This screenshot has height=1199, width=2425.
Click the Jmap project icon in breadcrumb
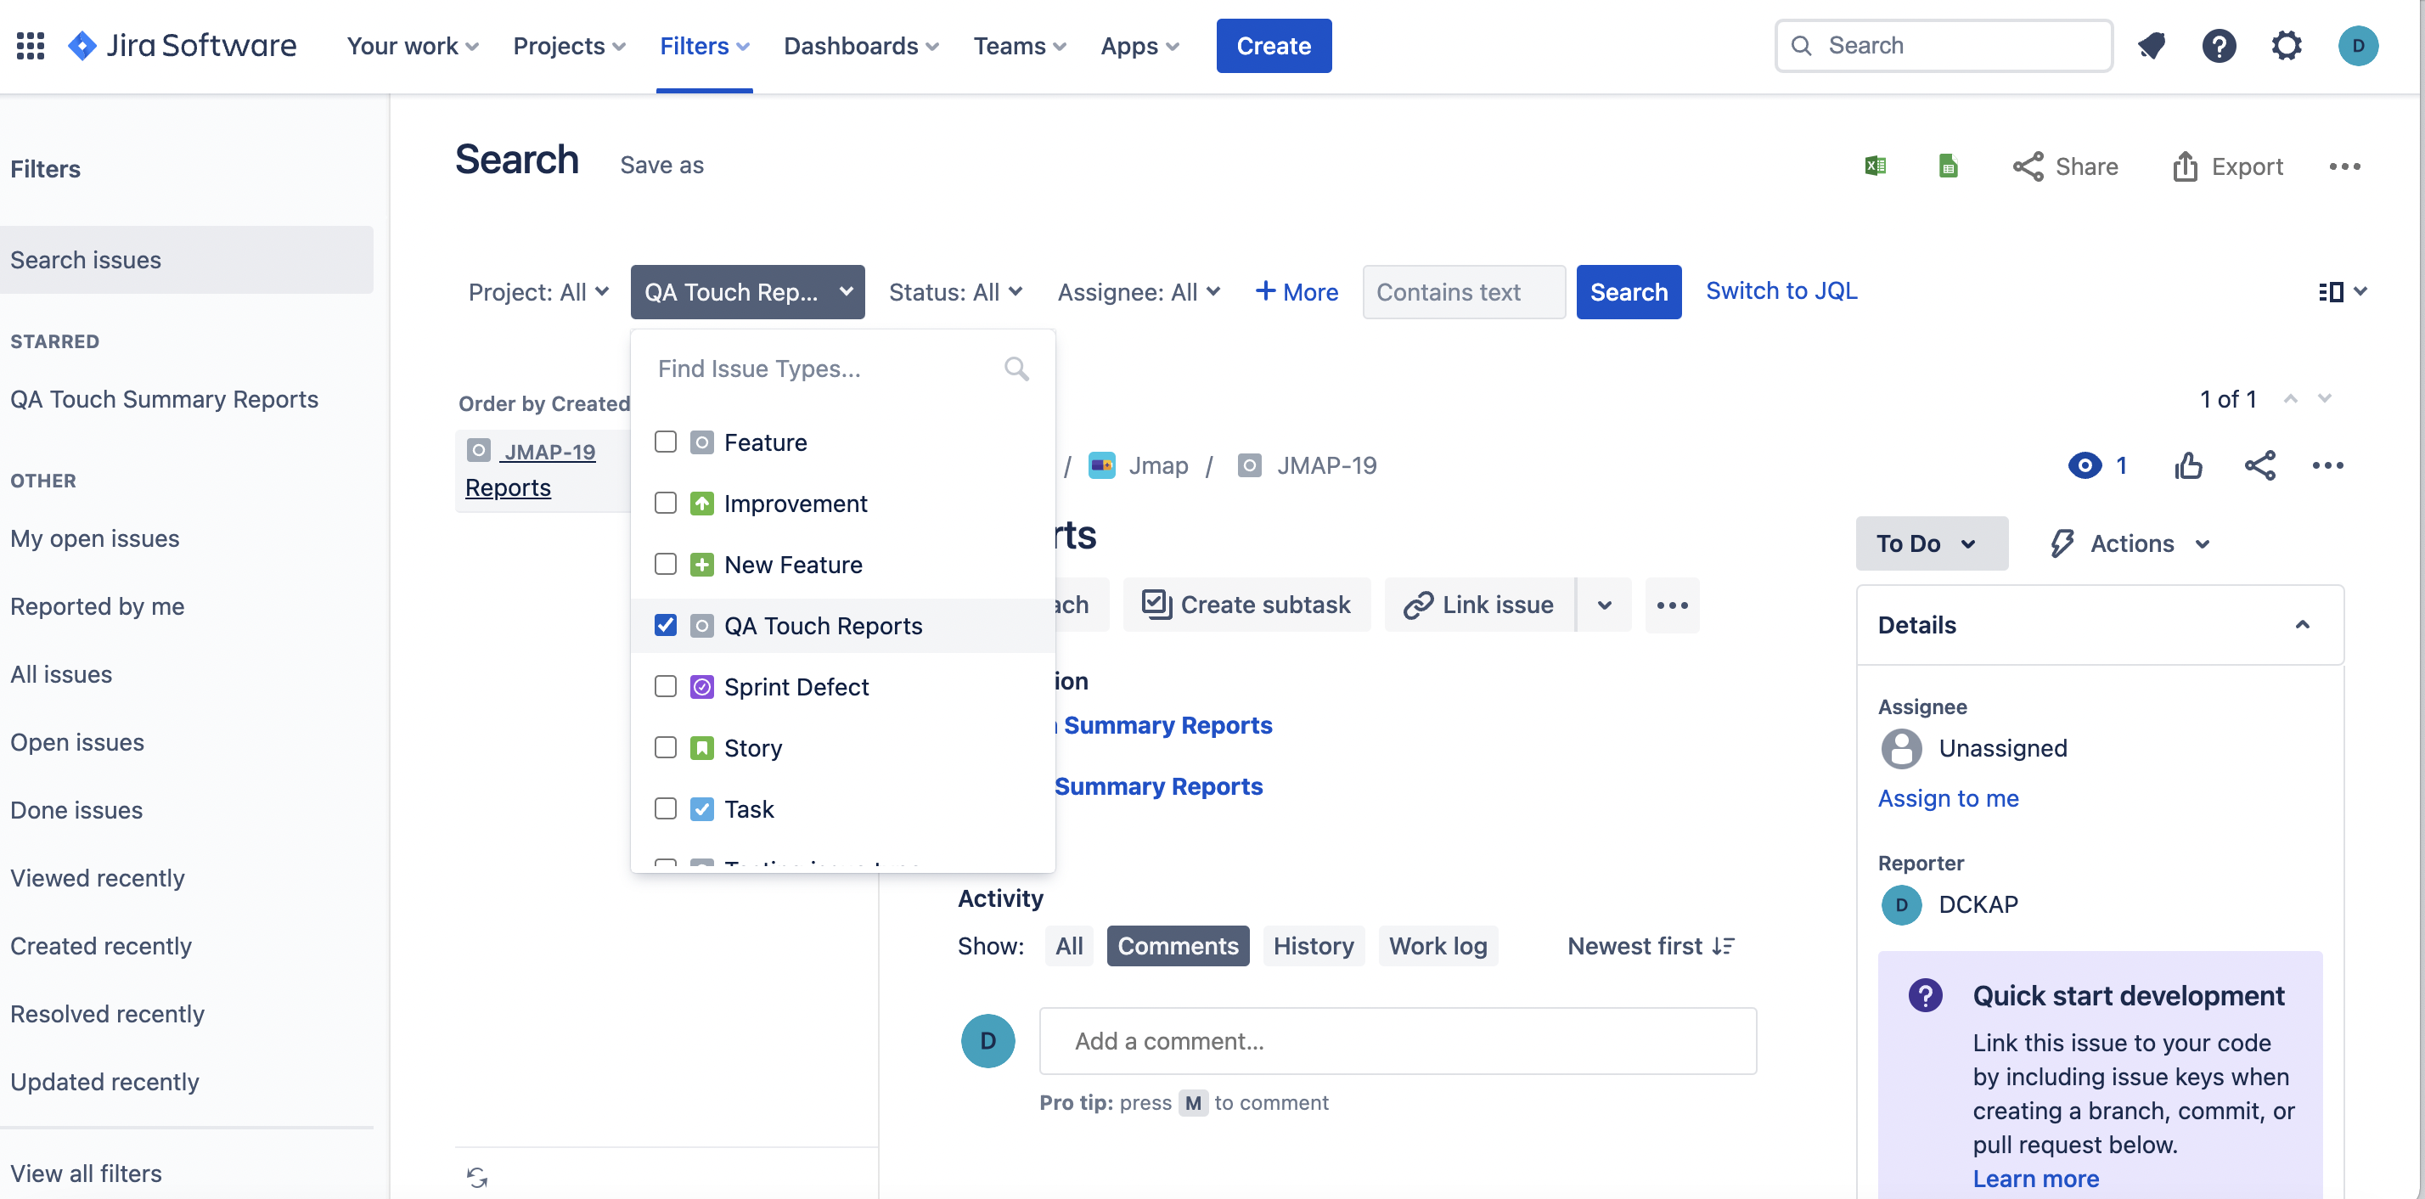point(1102,465)
